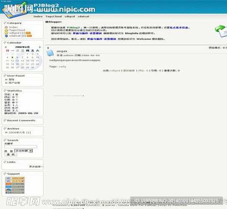Click the first W3C validation badge in Support
227x209 pixels.
tap(15, 178)
